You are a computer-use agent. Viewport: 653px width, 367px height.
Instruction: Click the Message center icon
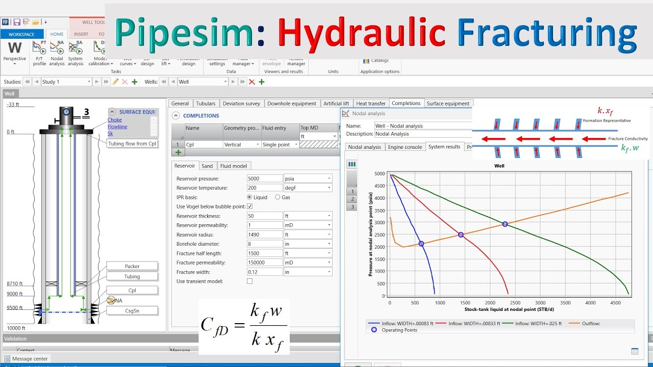7,359
